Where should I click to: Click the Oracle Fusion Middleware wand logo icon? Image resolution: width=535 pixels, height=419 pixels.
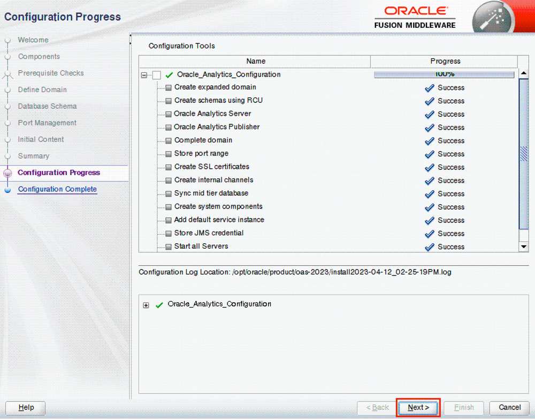(493, 18)
